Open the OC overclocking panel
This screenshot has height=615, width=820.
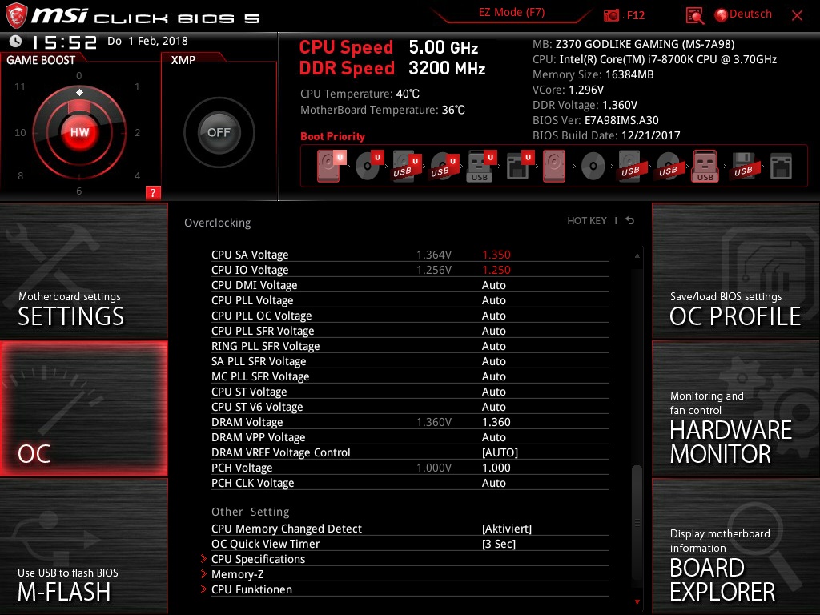click(x=83, y=408)
